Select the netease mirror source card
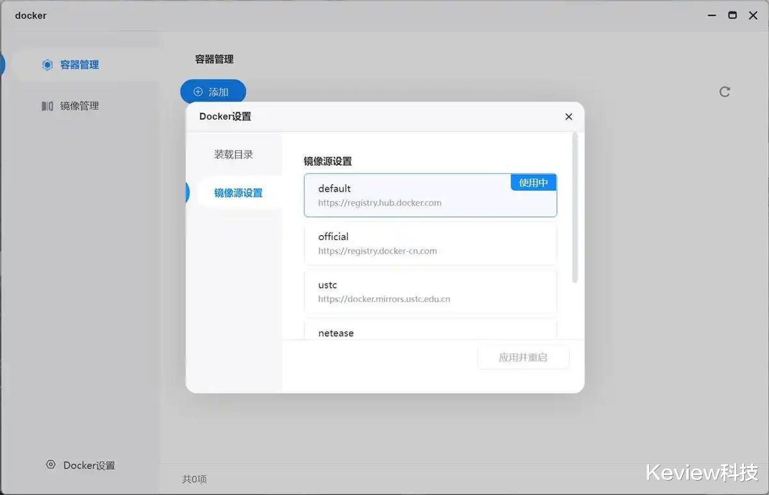 (x=430, y=329)
